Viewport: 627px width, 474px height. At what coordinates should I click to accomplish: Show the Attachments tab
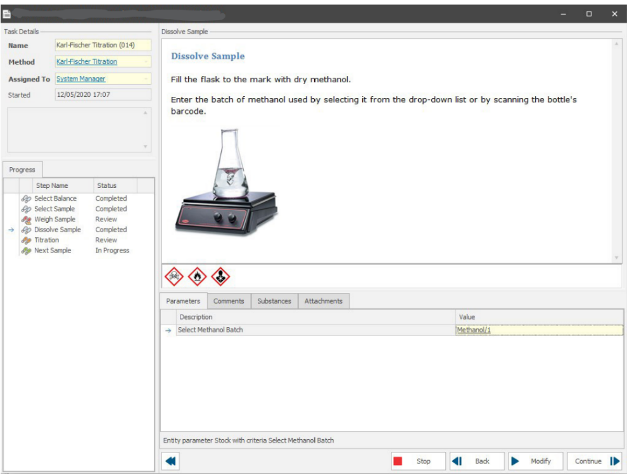(323, 301)
